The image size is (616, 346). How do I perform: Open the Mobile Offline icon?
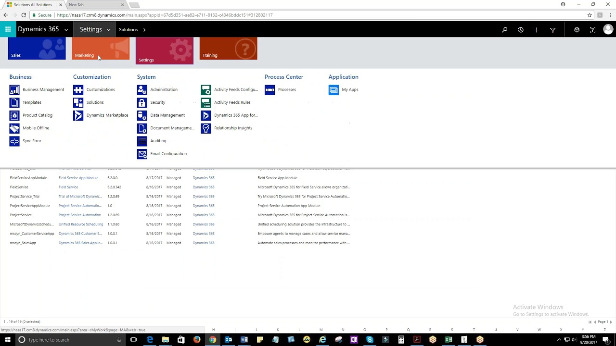click(14, 128)
